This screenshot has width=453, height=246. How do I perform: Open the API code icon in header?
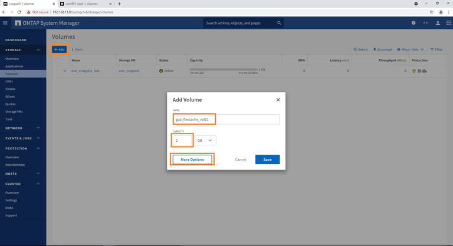point(425,23)
